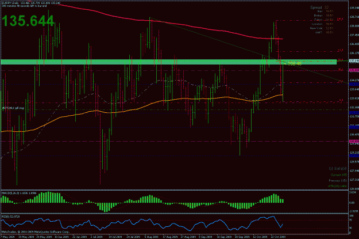This screenshot has height=239, width=359.
Task: Click the white current price tag on price axis
Action: [x=354, y=61]
